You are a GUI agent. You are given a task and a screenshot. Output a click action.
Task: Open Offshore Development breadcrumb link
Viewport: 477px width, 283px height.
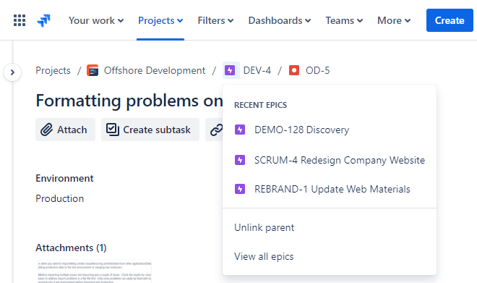click(x=155, y=70)
